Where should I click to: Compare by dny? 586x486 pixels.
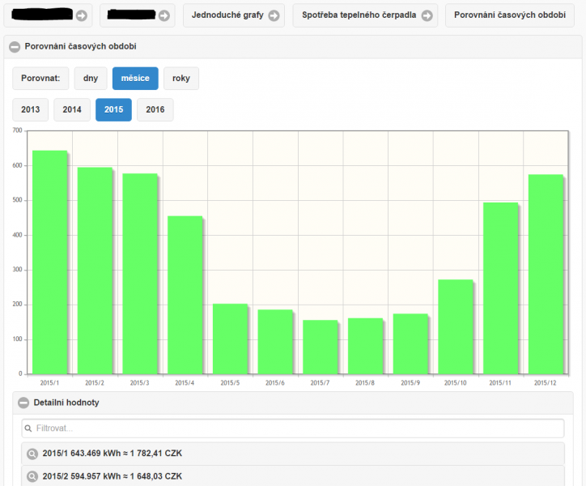[x=91, y=79]
